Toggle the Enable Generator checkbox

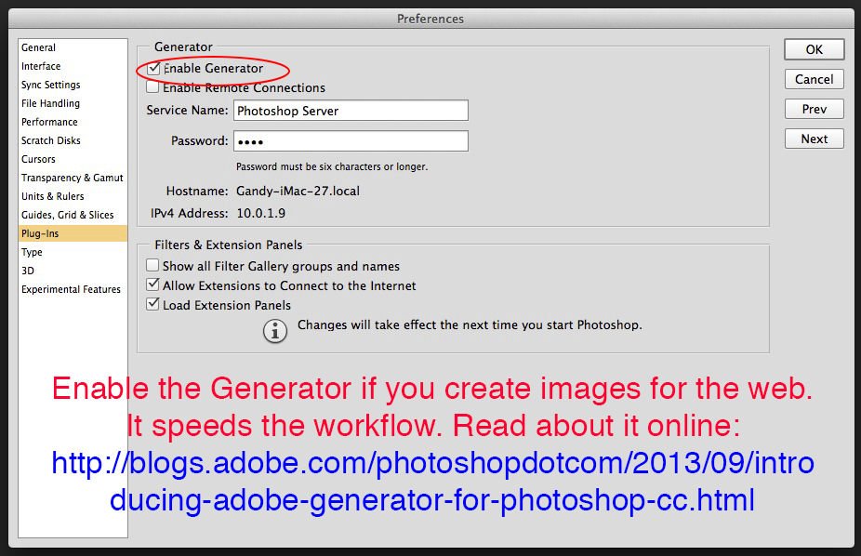(153, 69)
